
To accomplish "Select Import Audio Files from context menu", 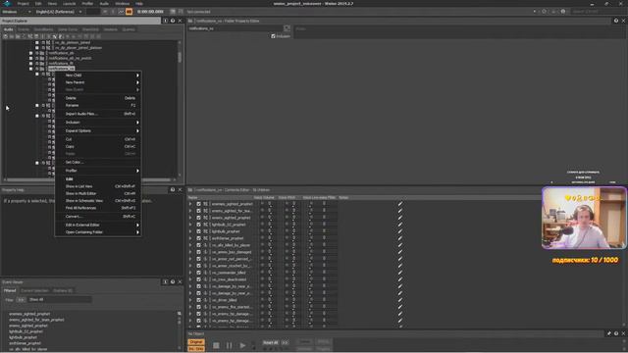I will (x=98, y=114).
